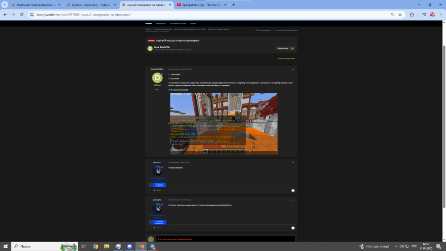Open the Minecraft screenshot image in post

(x=224, y=123)
